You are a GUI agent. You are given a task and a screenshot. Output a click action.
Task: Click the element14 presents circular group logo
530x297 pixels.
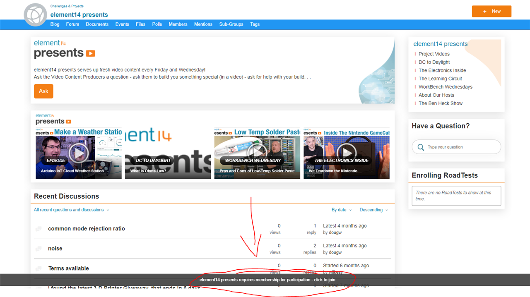[x=36, y=15]
